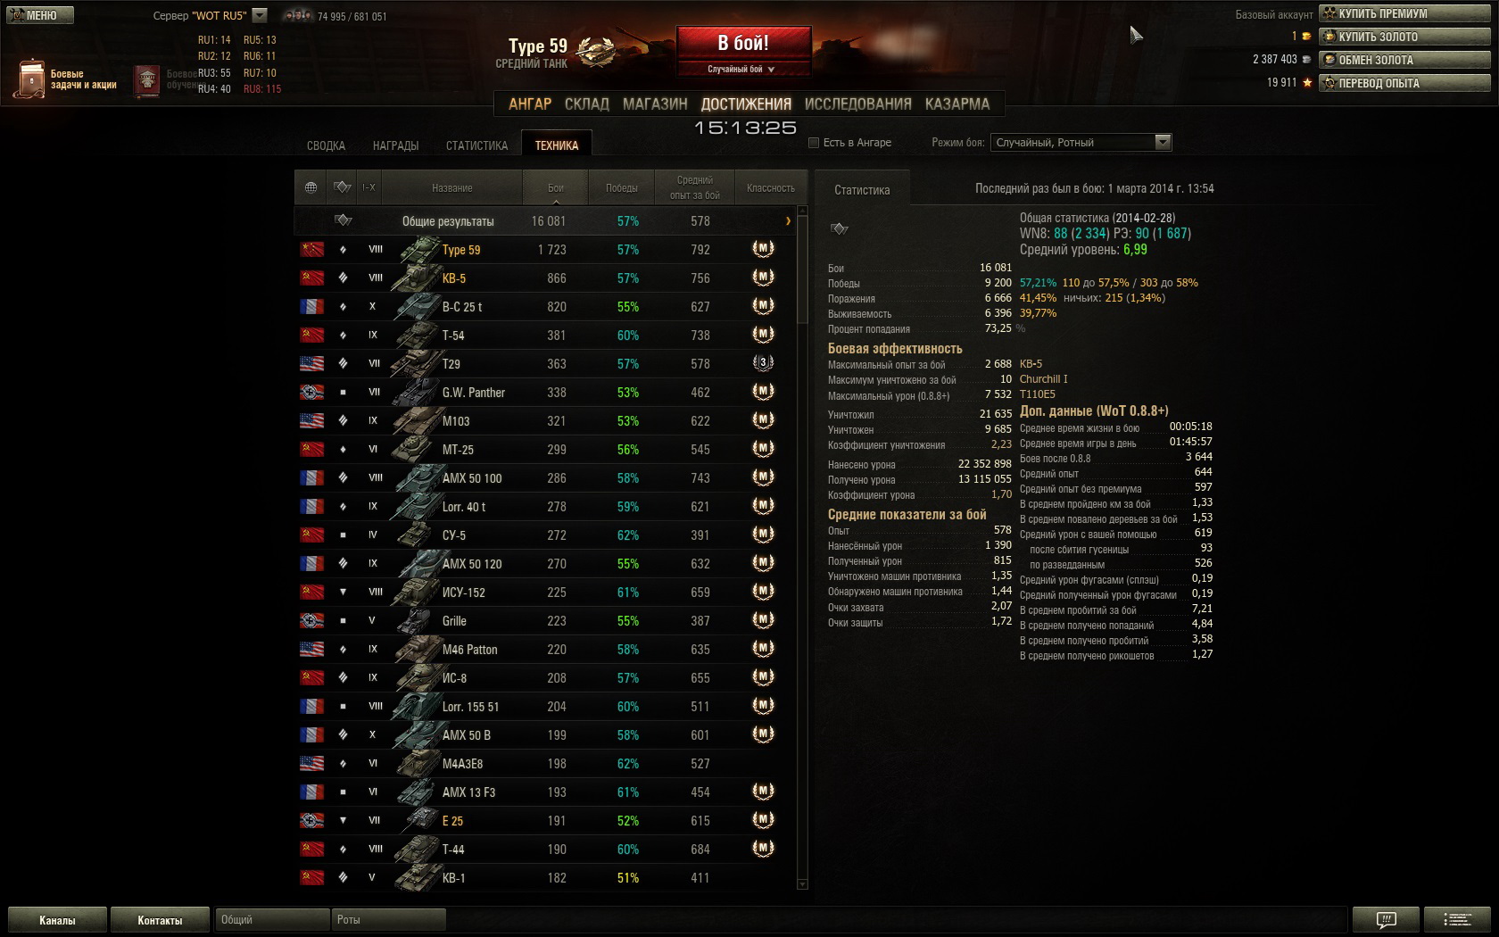Click the red 'В бой!' button
Screen dimensions: 1499x937
tap(743, 43)
